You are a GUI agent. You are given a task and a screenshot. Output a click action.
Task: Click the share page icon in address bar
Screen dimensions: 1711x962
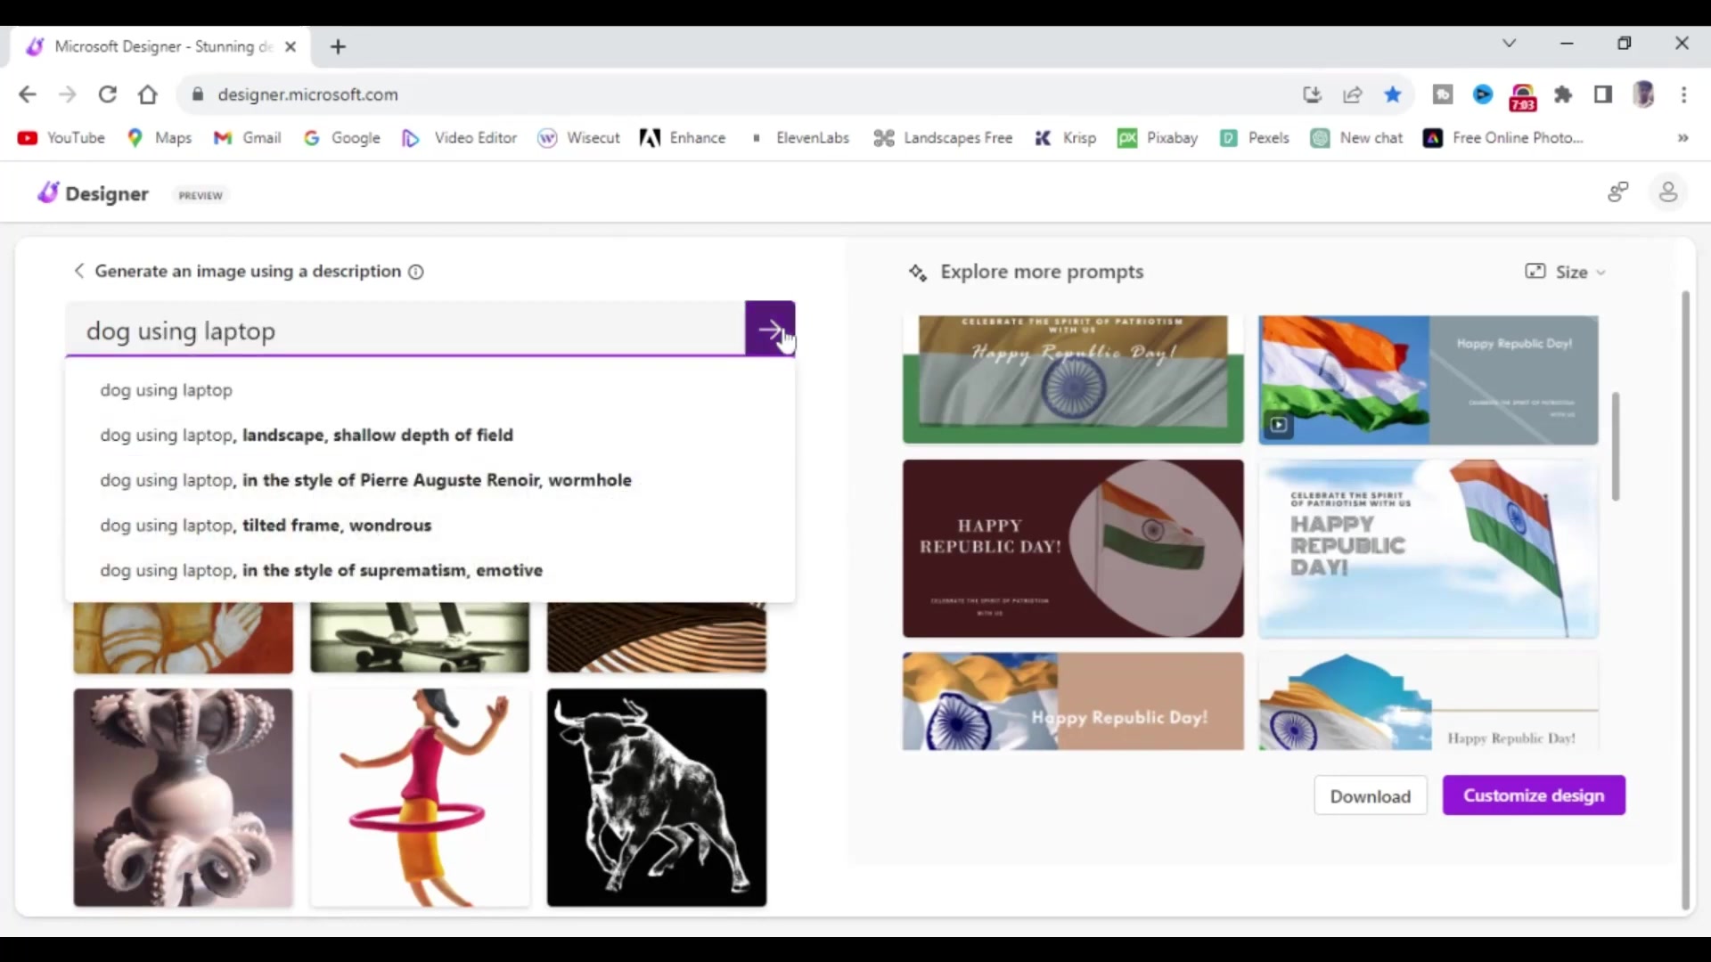(x=1353, y=94)
